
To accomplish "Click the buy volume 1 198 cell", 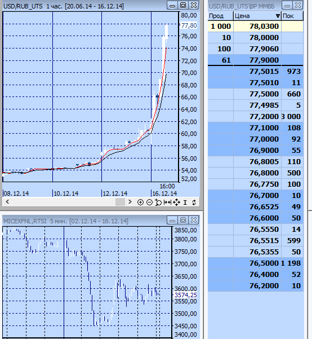I will coord(292,263).
